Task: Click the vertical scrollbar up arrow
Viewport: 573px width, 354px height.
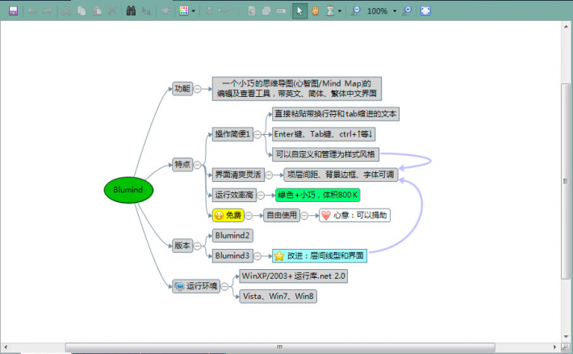Action: click(566, 27)
